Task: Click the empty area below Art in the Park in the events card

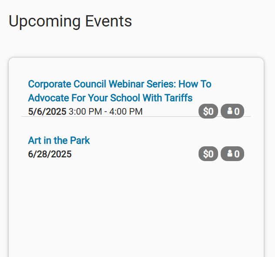Action: [x=136, y=207]
